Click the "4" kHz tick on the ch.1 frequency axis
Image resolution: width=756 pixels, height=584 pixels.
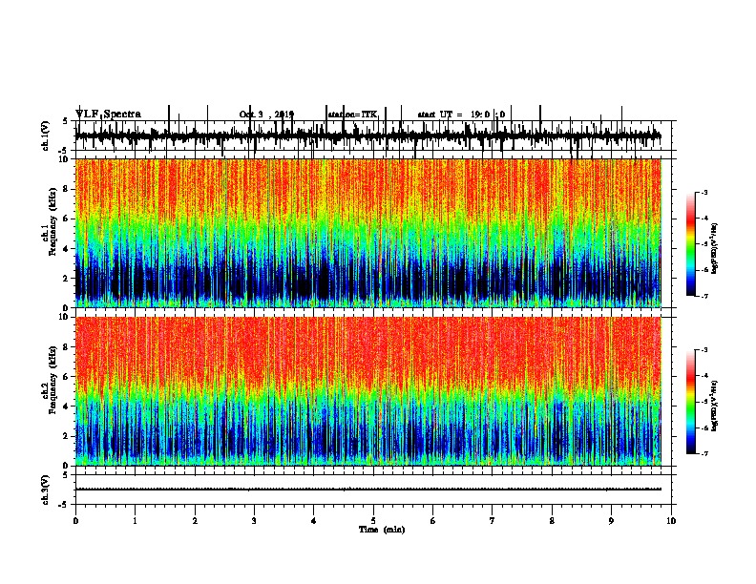click(68, 249)
